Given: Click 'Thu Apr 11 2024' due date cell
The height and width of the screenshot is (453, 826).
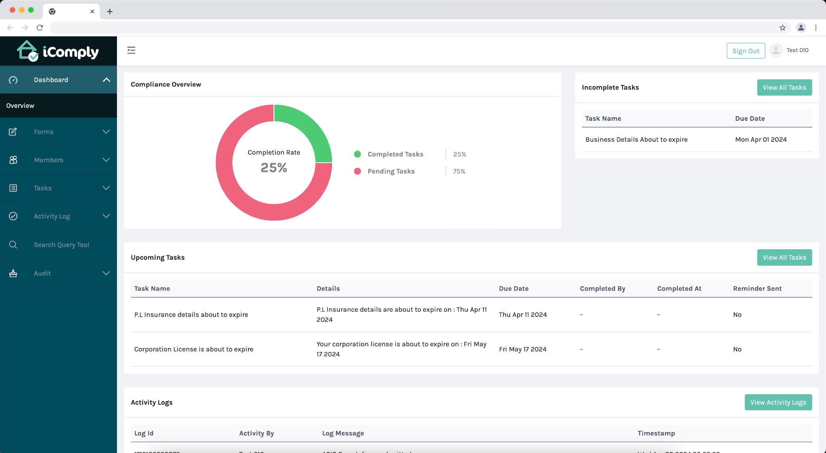Looking at the screenshot, I should point(523,314).
